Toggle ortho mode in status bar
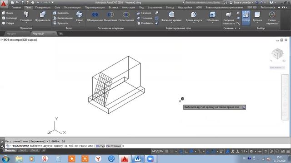The width and height of the screenshot is (291, 163). coord(186,151)
